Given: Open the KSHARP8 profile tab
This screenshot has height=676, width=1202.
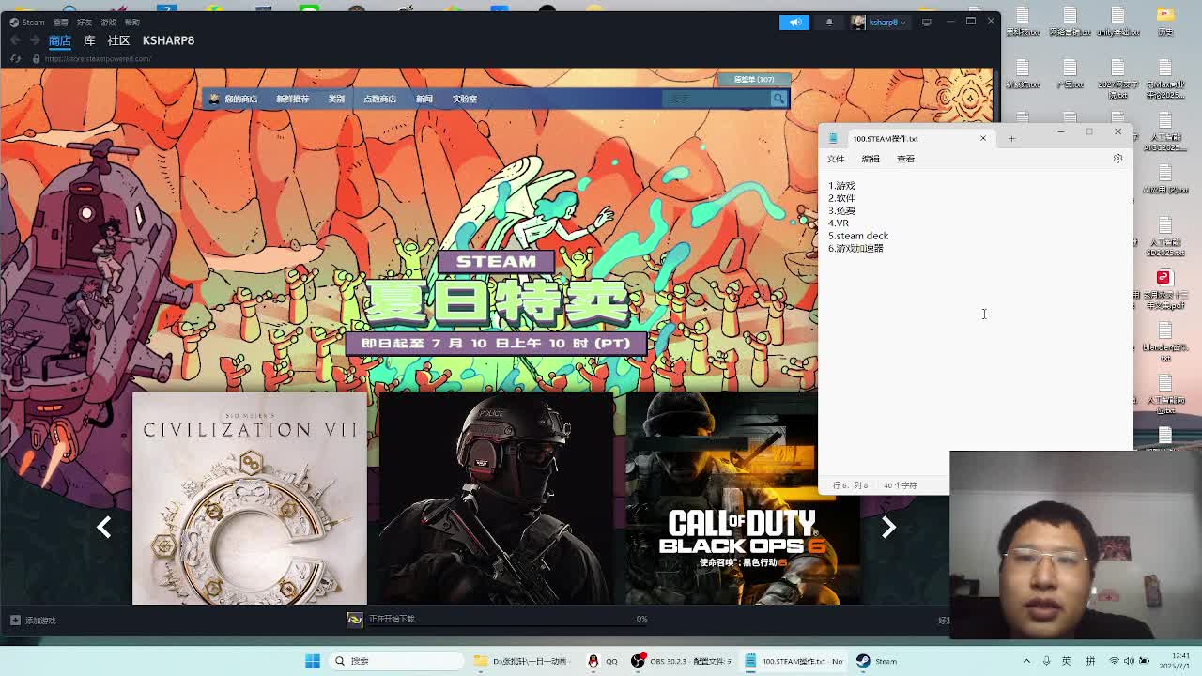Looking at the screenshot, I should [168, 40].
